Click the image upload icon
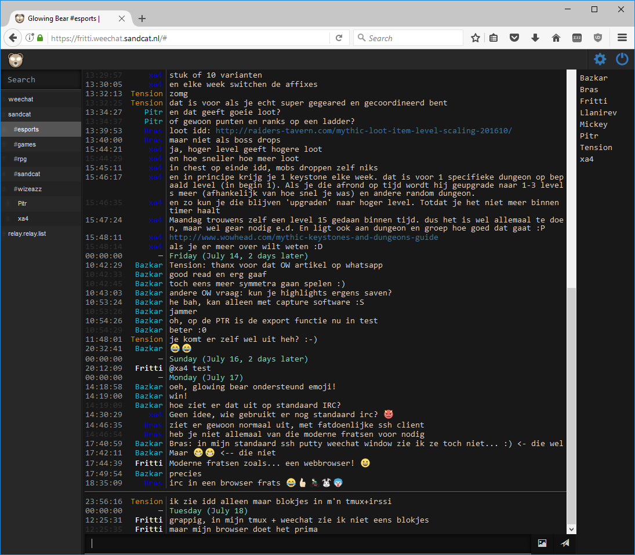Viewport: 635px width, 555px height. coord(542,543)
